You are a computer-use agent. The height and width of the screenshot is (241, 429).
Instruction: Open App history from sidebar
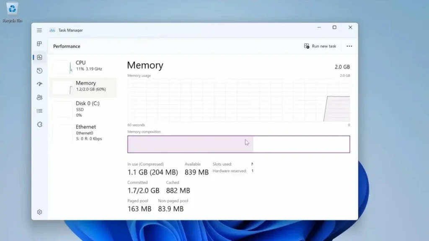[39, 71]
